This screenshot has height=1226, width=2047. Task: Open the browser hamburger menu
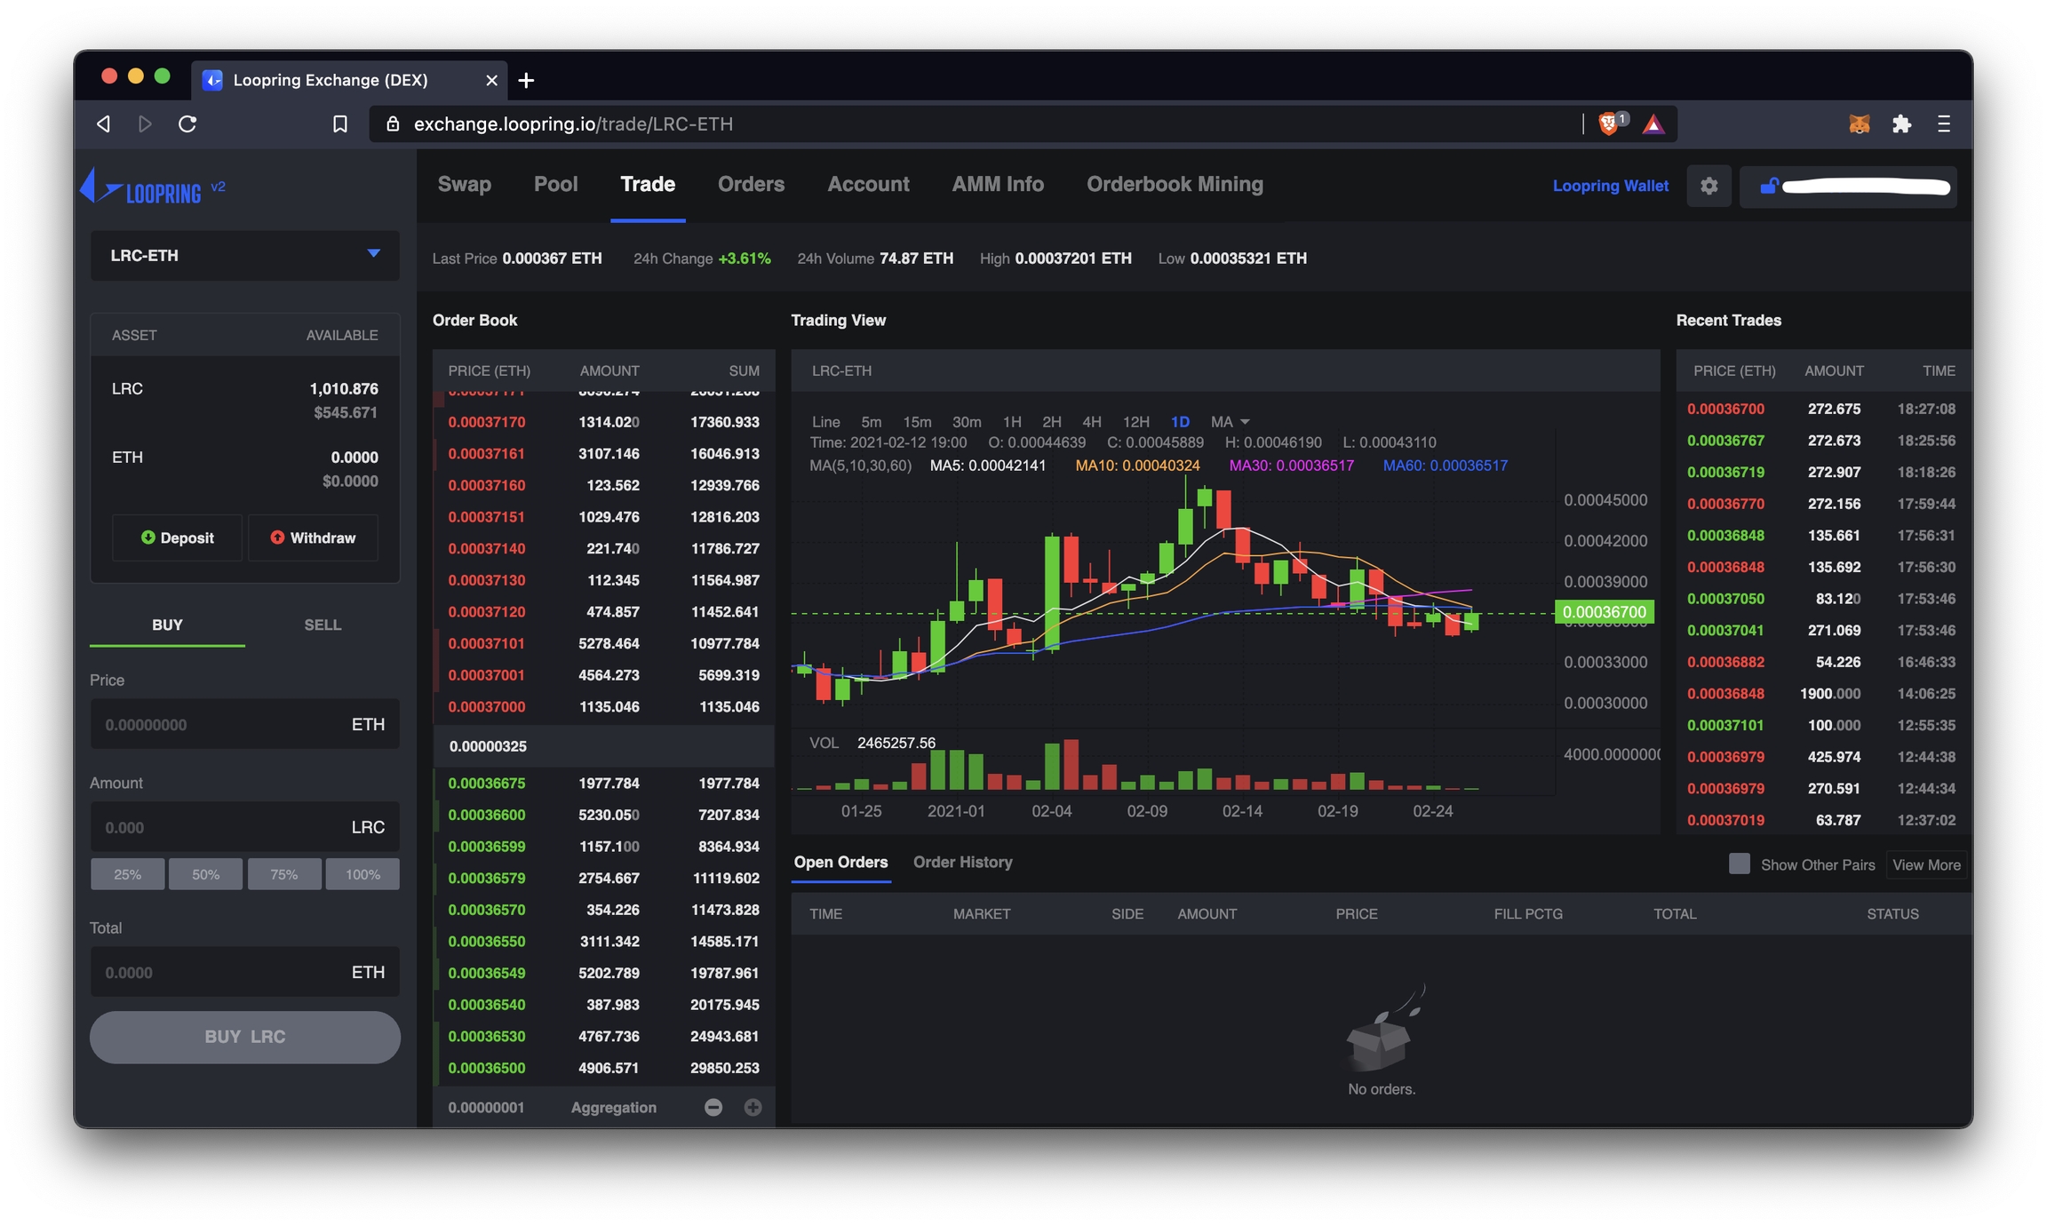1944,124
